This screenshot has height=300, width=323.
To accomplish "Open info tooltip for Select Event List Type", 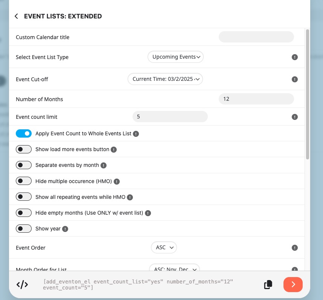I will point(294,57).
